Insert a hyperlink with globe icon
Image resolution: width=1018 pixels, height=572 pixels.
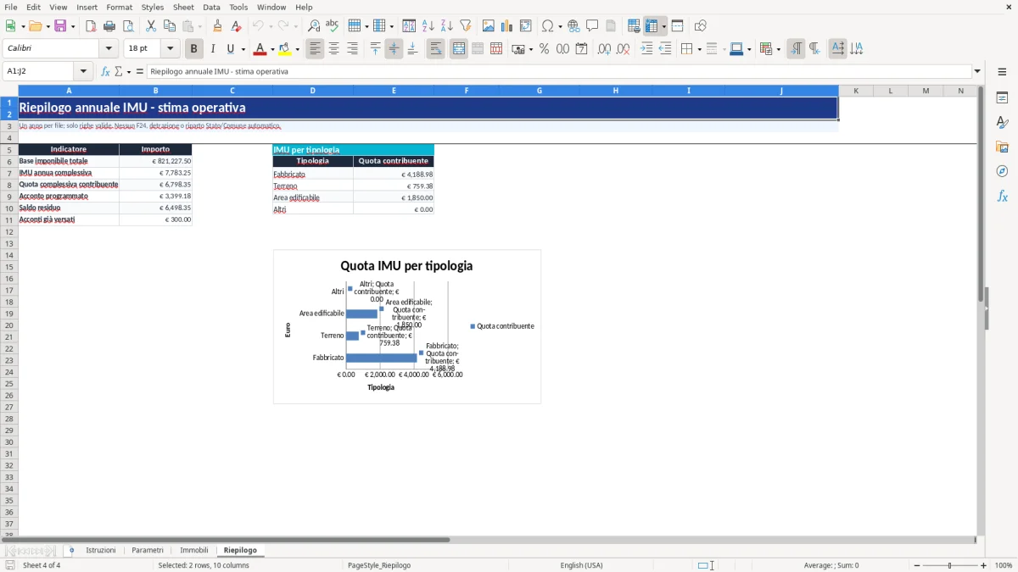(x=573, y=26)
